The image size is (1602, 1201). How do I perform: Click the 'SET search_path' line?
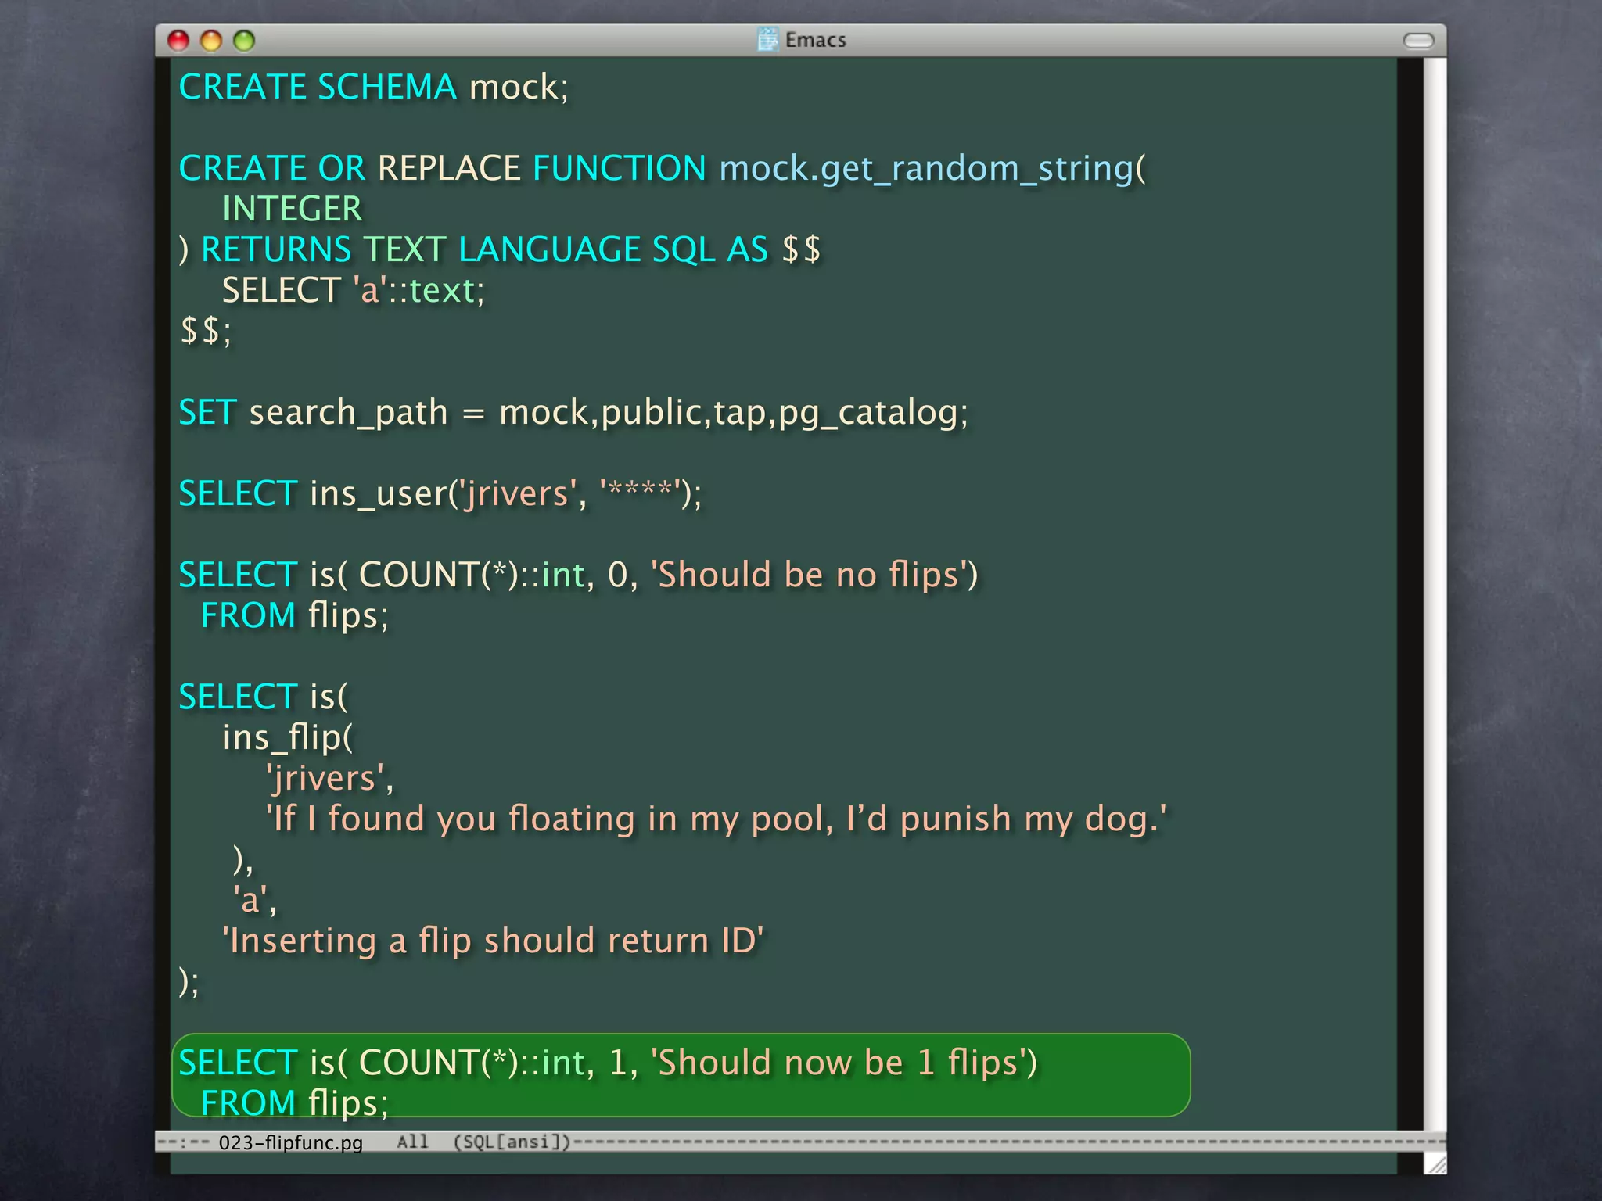tap(573, 412)
